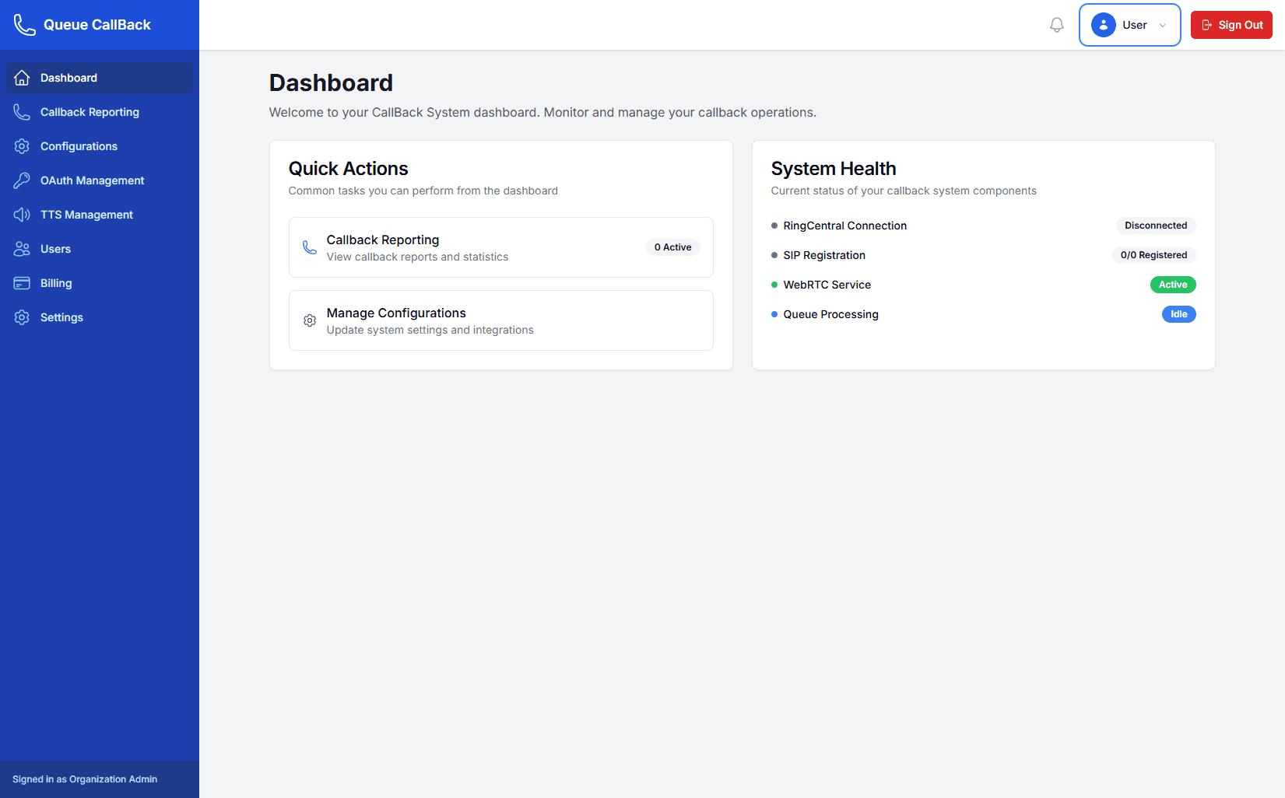Click the notification bell icon
The image size is (1285, 798).
1056,24
